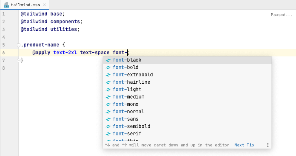Choose font-hairline completion suggestion
This screenshot has width=296, height=156.
(187, 82)
